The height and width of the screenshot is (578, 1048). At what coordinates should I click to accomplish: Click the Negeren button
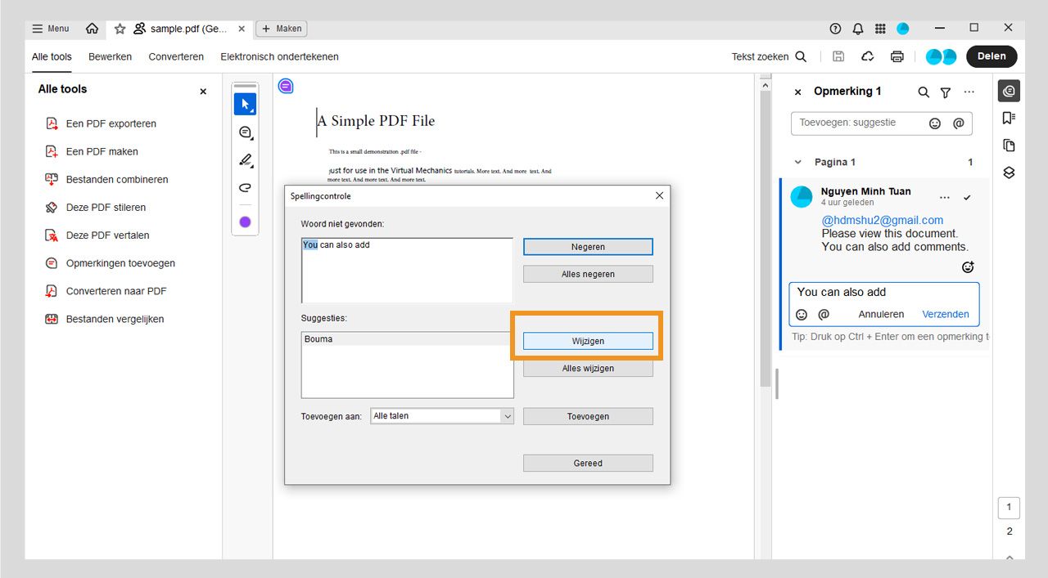coord(588,246)
